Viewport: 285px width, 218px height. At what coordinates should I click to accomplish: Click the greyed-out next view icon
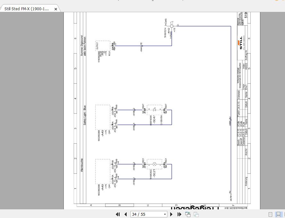click(x=196, y=214)
